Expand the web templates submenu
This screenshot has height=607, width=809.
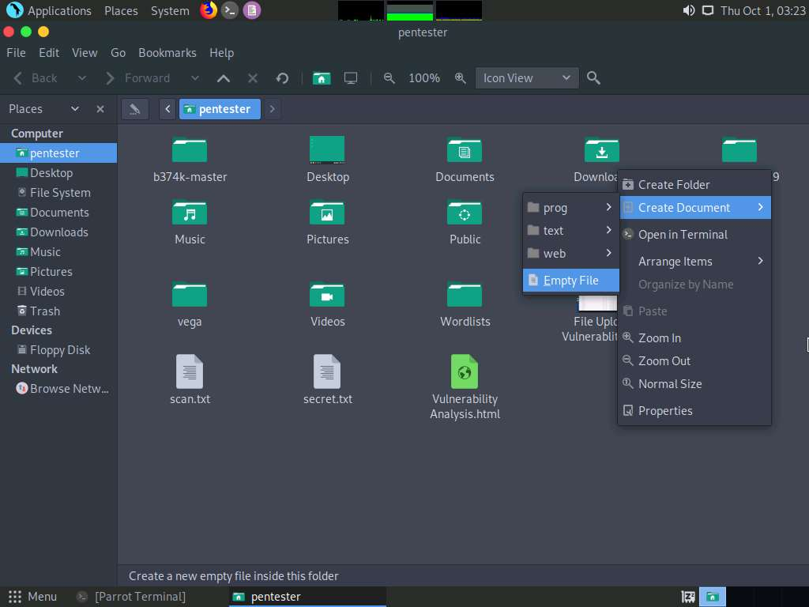[570, 254]
